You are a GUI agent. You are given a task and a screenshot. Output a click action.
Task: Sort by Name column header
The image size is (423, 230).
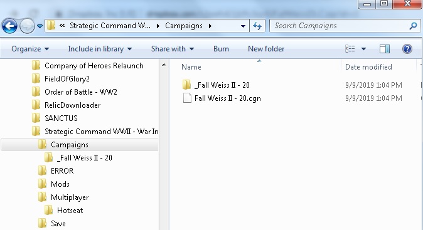[x=191, y=67]
